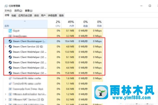Click the 10.9 MB memory cell
This screenshot has height=105, width=158.
(x=68, y=63)
